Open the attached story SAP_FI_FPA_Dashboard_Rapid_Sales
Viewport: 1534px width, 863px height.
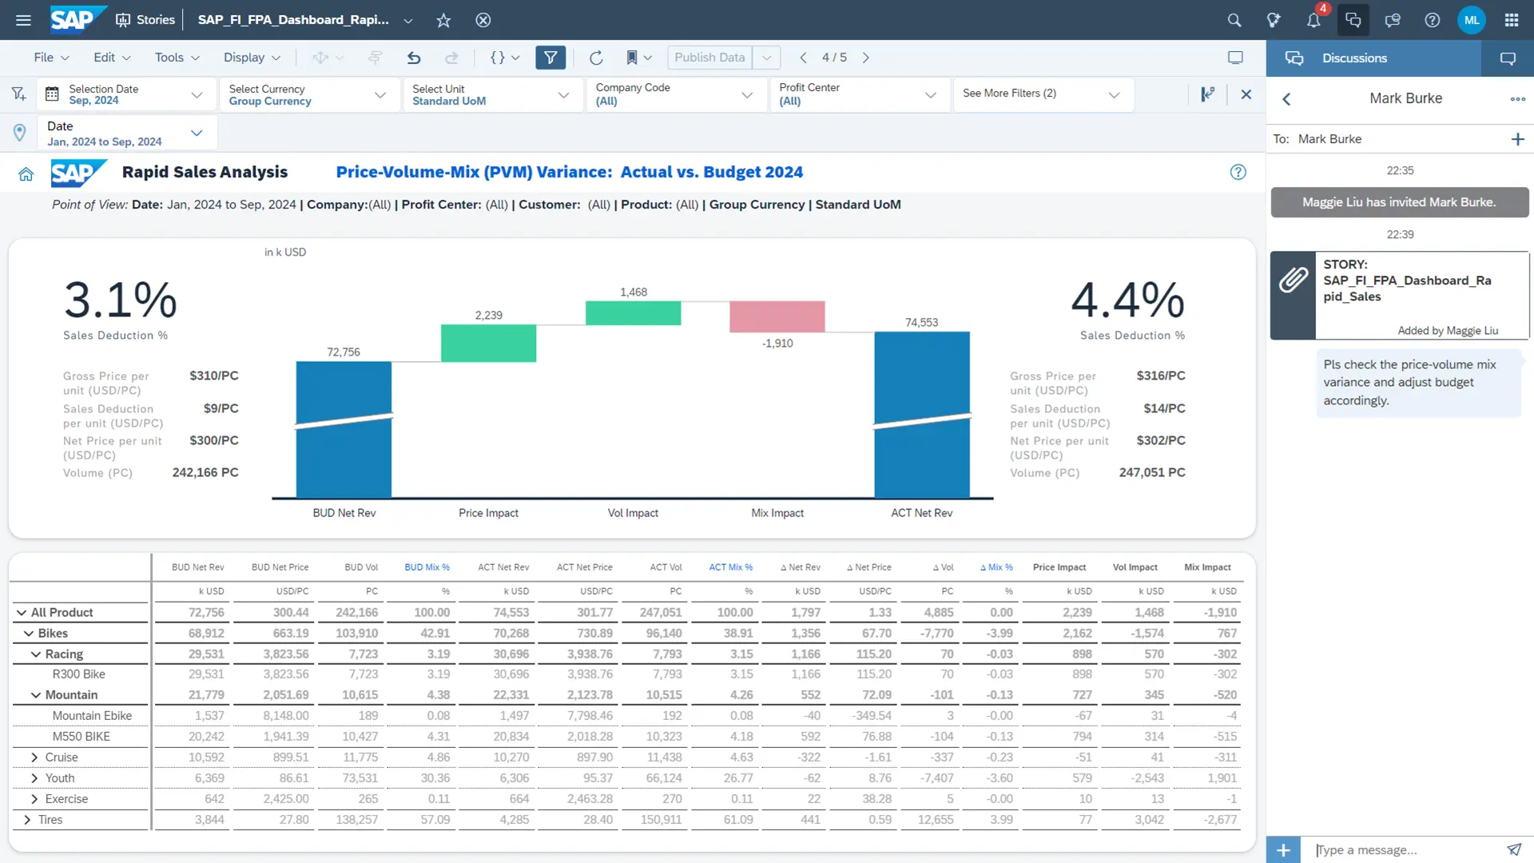1400,296
